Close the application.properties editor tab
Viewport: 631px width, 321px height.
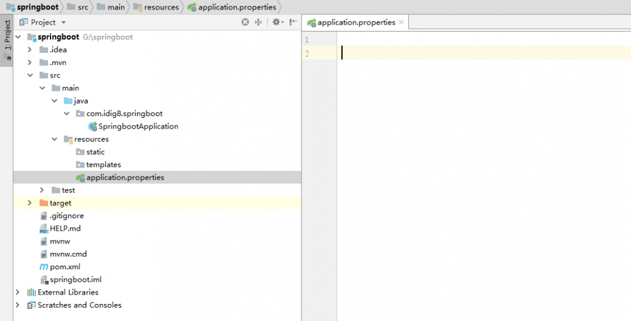pos(401,23)
